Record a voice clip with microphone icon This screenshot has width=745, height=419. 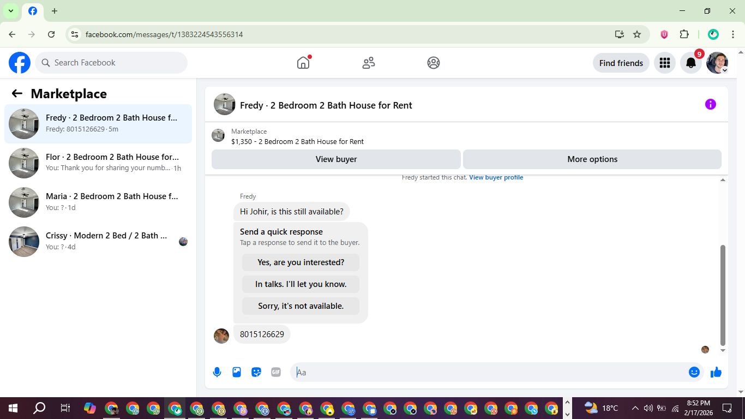coord(217,372)
